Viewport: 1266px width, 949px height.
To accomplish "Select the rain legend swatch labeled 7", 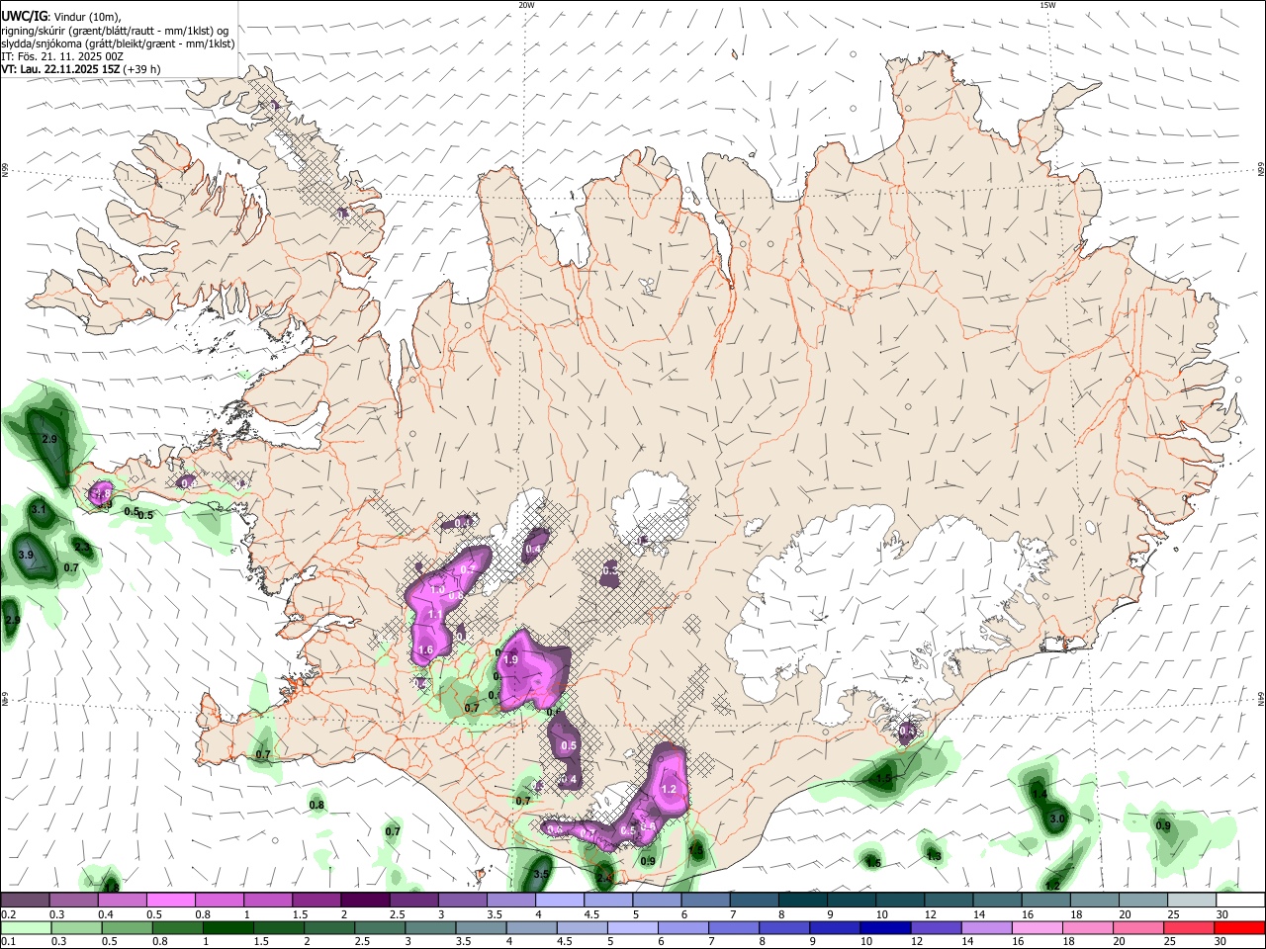I will [x=733, y=927].
